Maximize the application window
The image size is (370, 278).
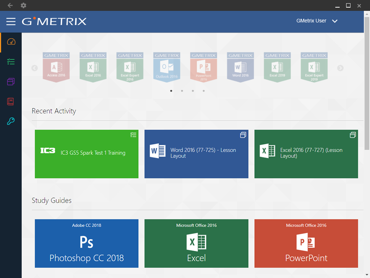coord(348,5)
